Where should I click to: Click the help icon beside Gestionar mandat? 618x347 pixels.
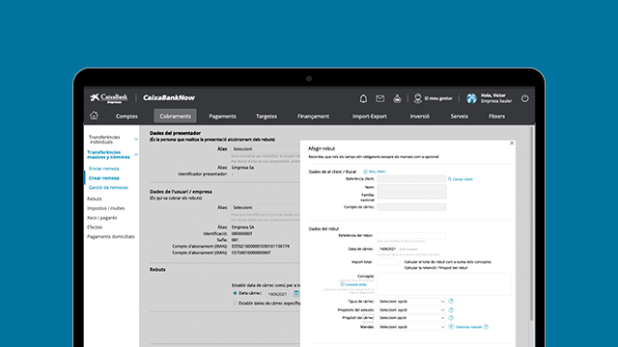486,327
